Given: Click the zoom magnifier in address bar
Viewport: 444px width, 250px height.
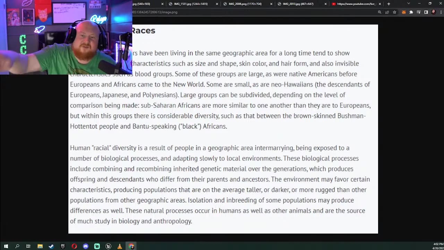Looking at the screenshot, I should [379, 12].
